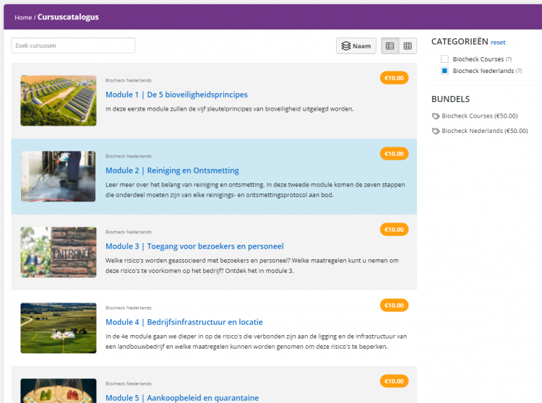
Task: Click the Biocheck Nederlands bundle tag icon
Action: (x=436, y=131)
